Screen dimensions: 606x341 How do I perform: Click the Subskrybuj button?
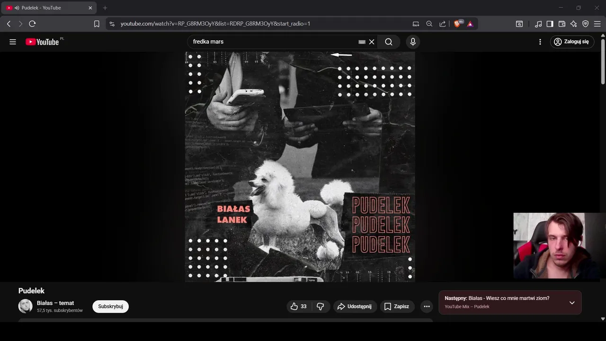pos(110,306)
